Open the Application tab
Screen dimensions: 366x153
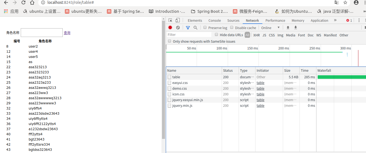pyautogui.click(x=319, y=20)
